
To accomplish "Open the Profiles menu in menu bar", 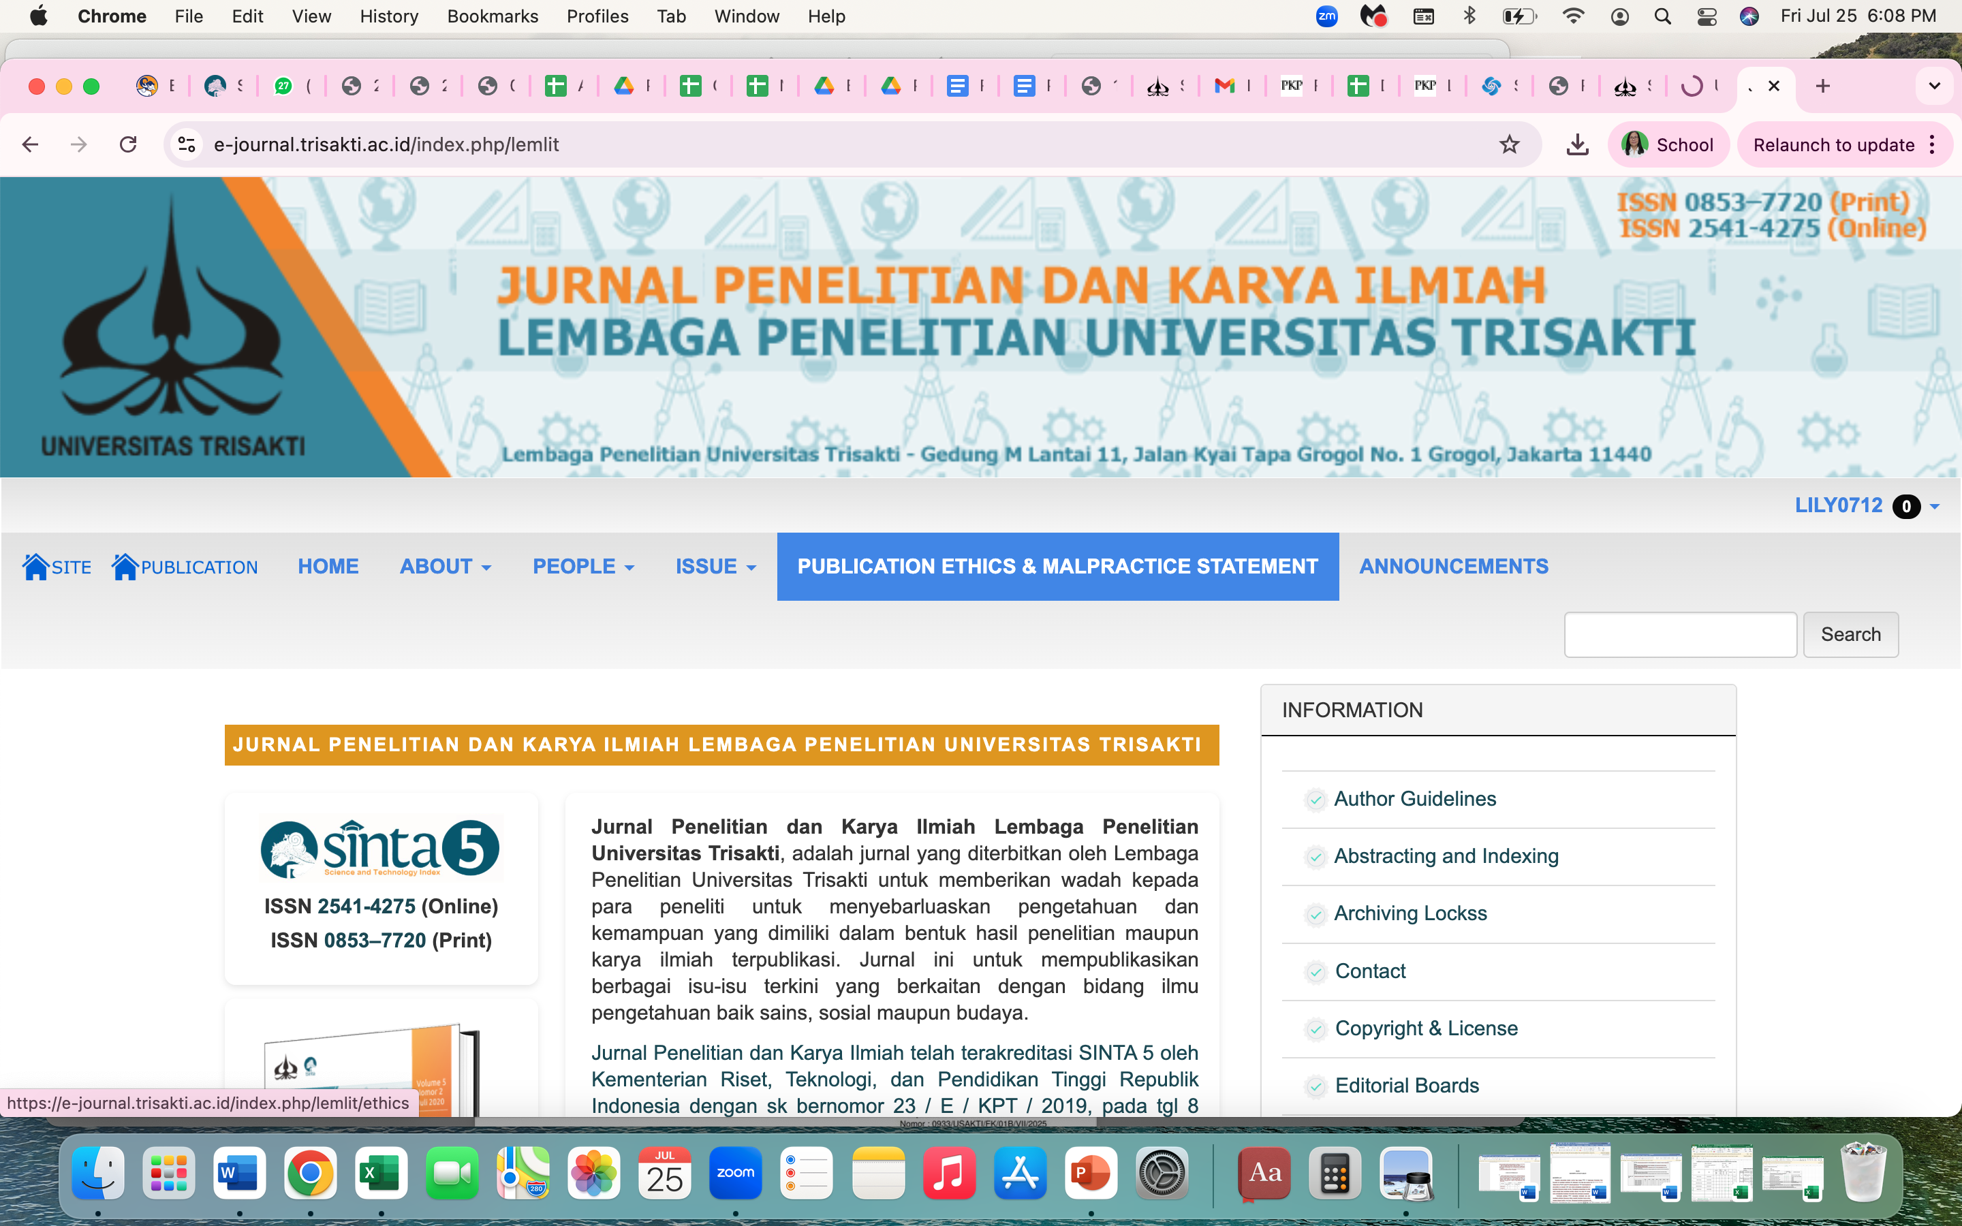I will [x=597, y=16].
